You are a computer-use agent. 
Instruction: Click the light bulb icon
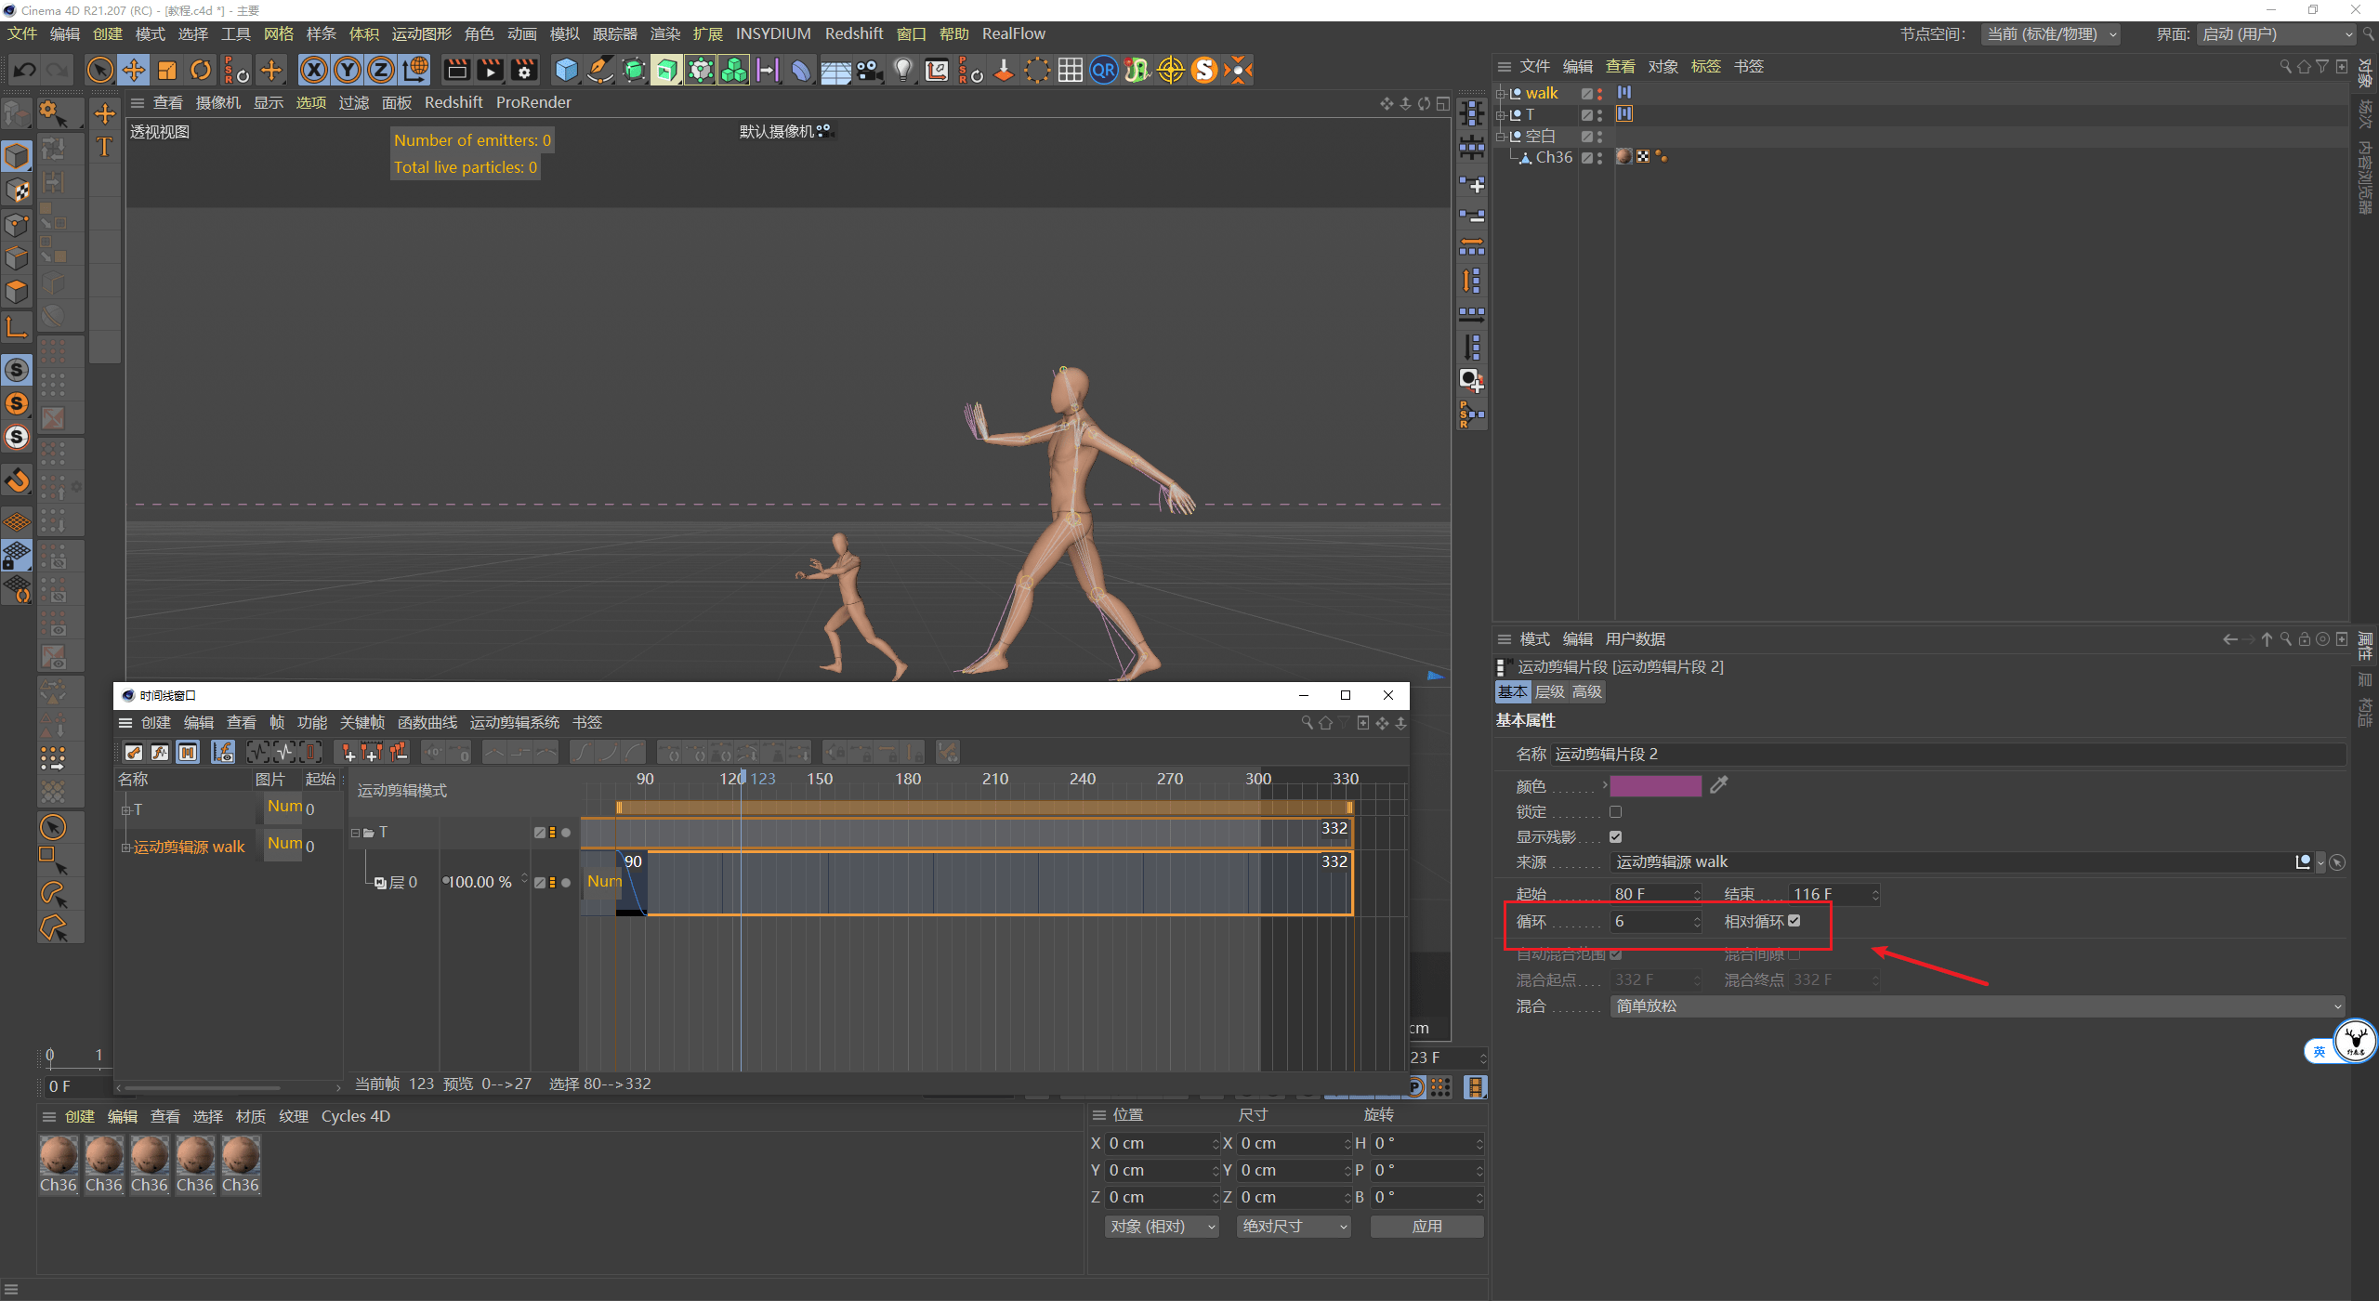903,70
